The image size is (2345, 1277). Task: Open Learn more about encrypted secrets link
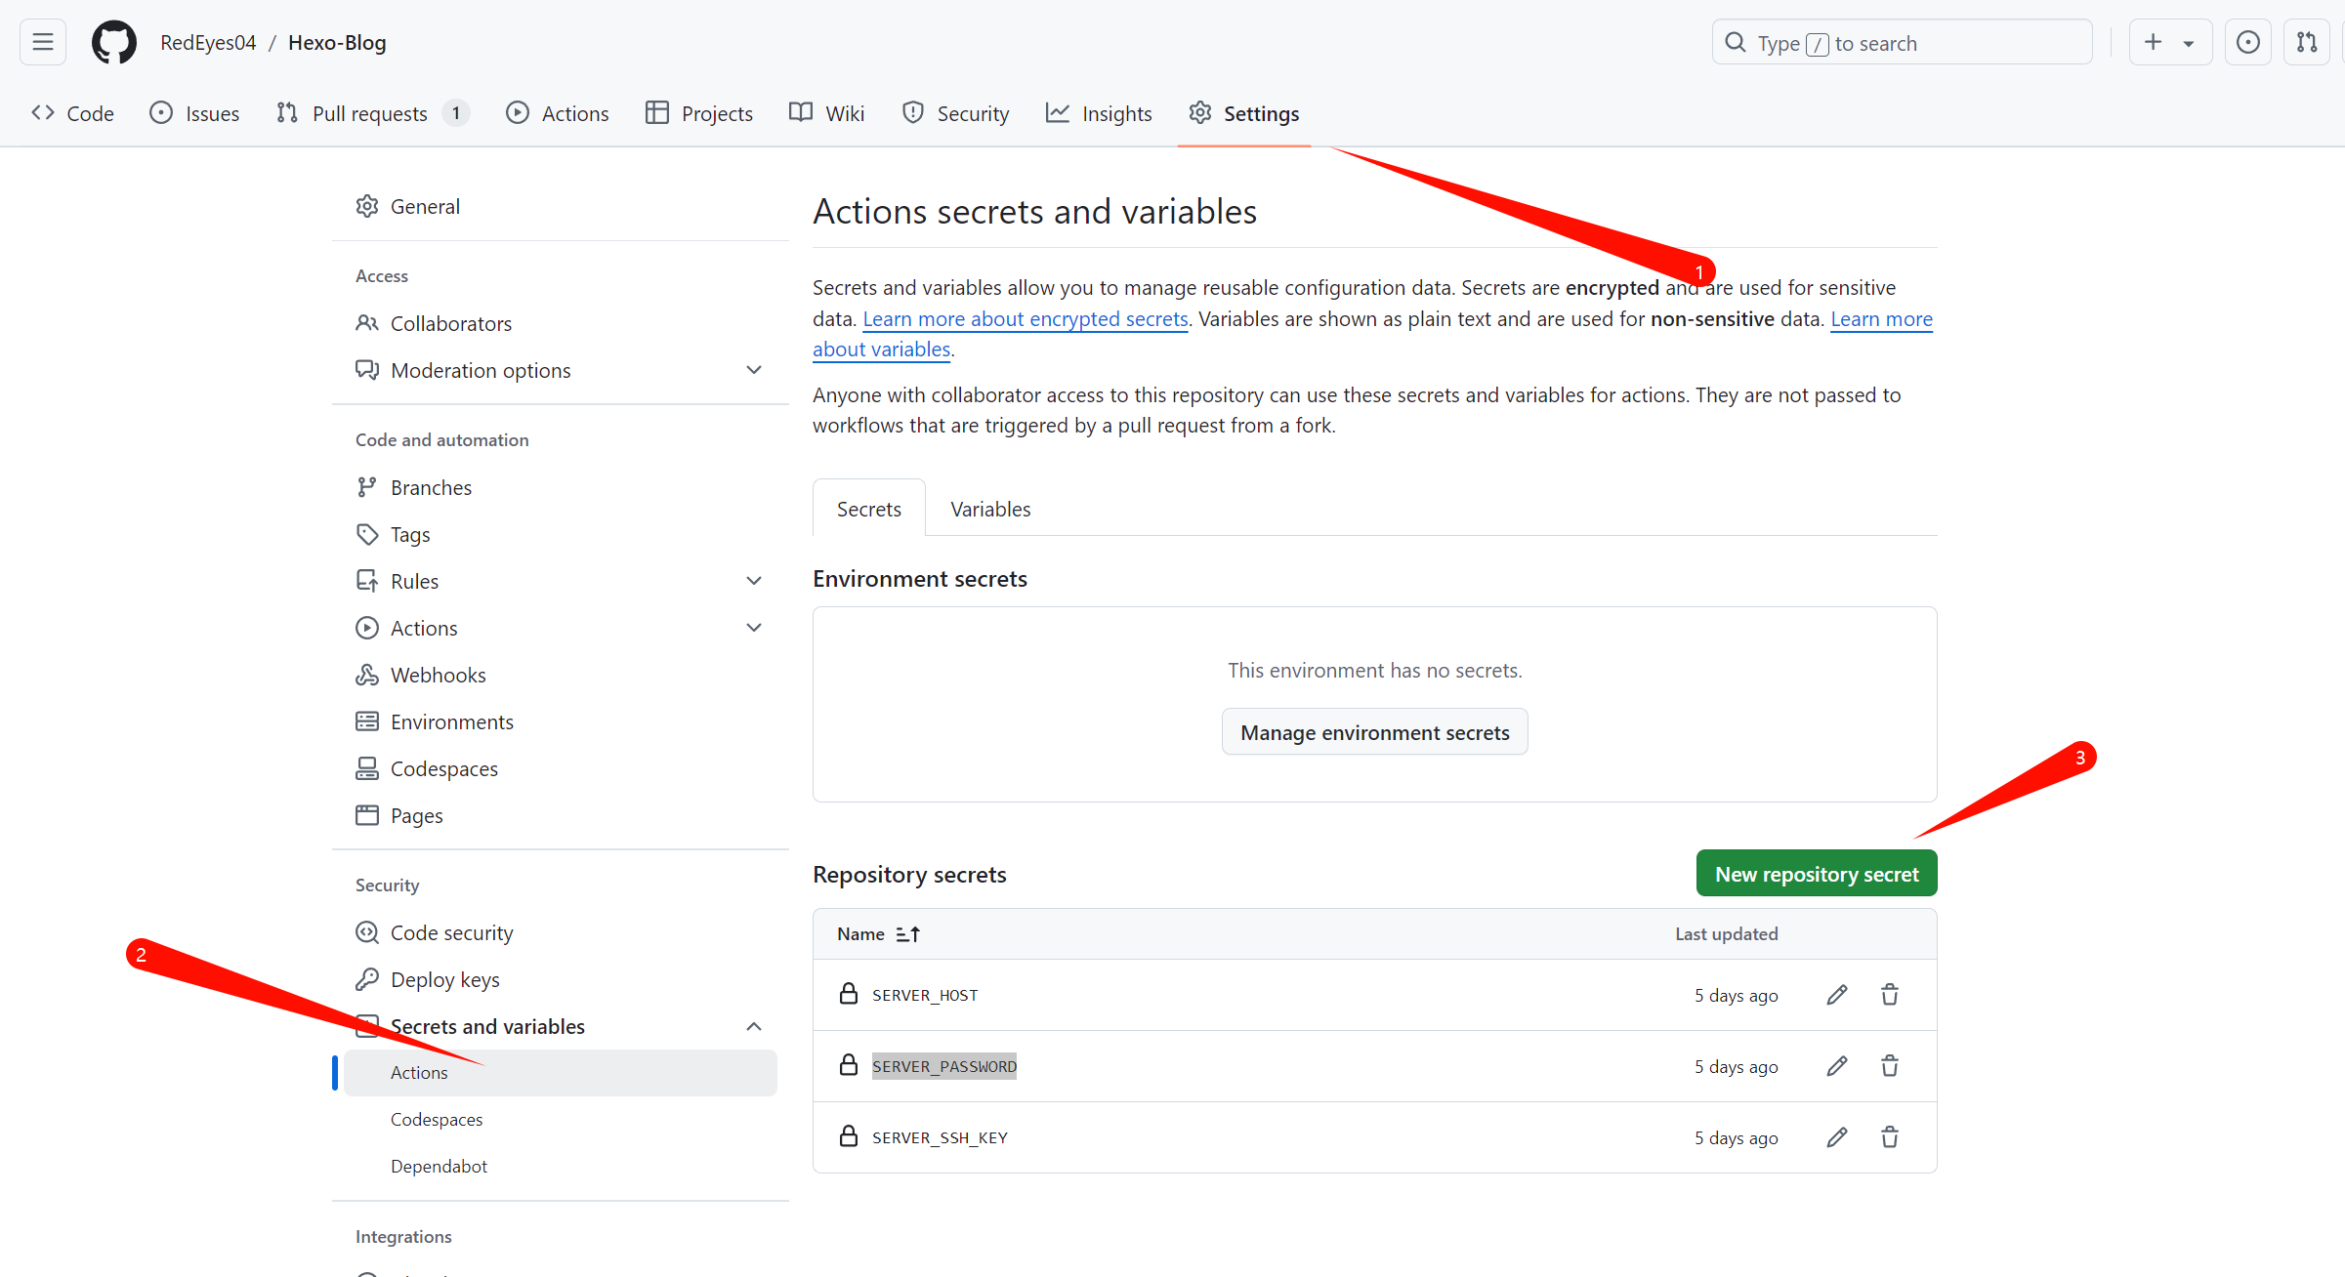(x=1026, y=318)
